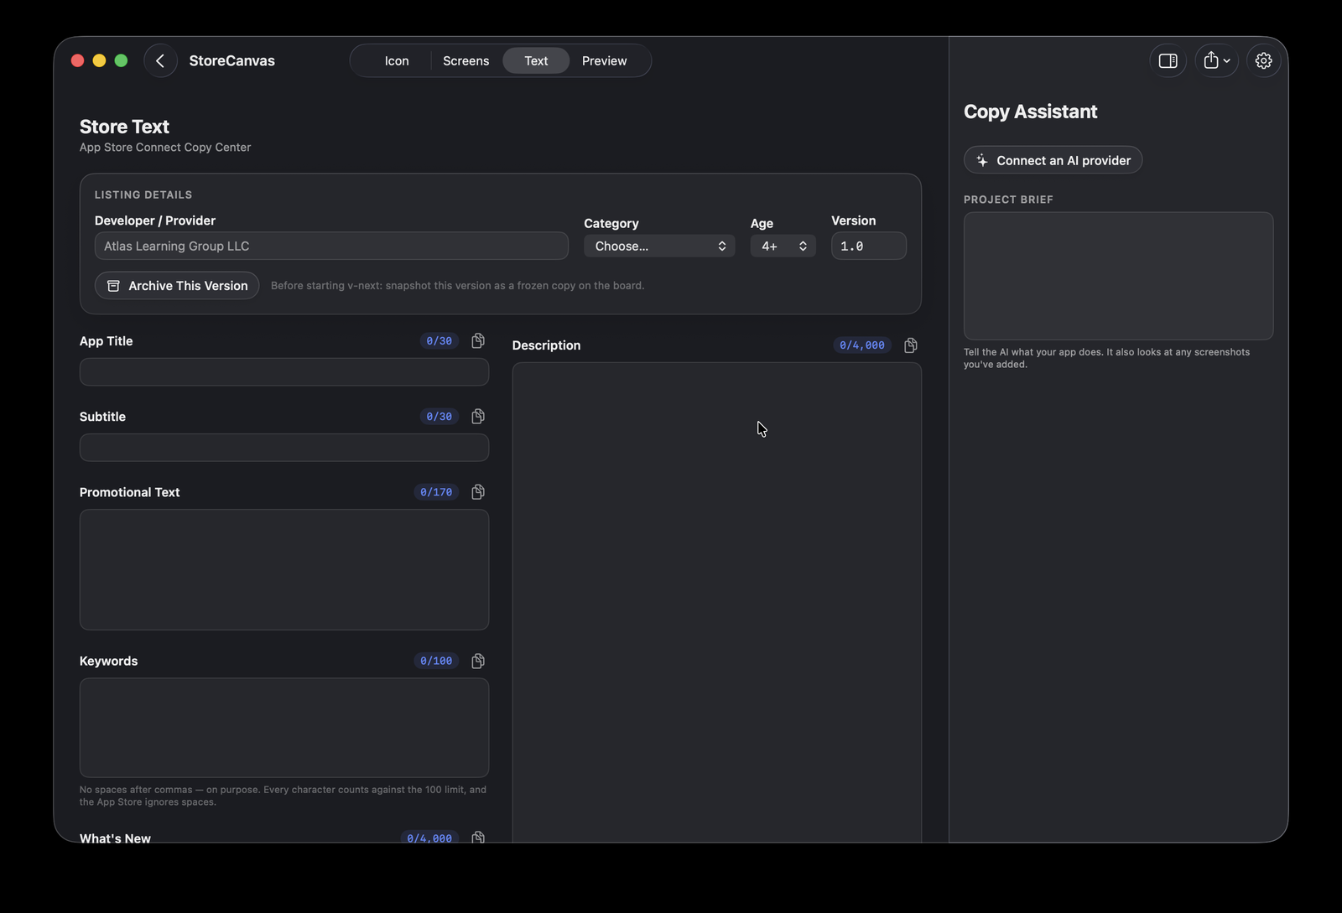This screenshot has width=1342, height=913.
Task: Open the Category dropdown
Action: coord(659,246)
